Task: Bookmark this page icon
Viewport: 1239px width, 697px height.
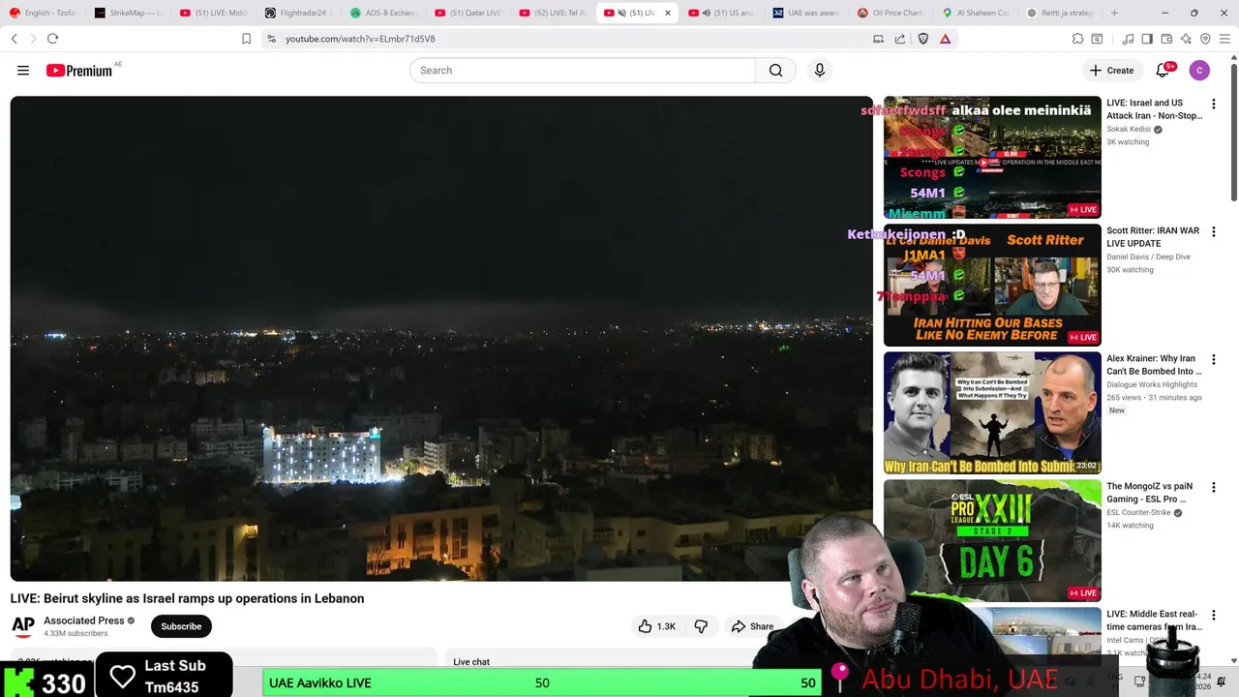Action: pyautogui.click(x=246, y=39)
